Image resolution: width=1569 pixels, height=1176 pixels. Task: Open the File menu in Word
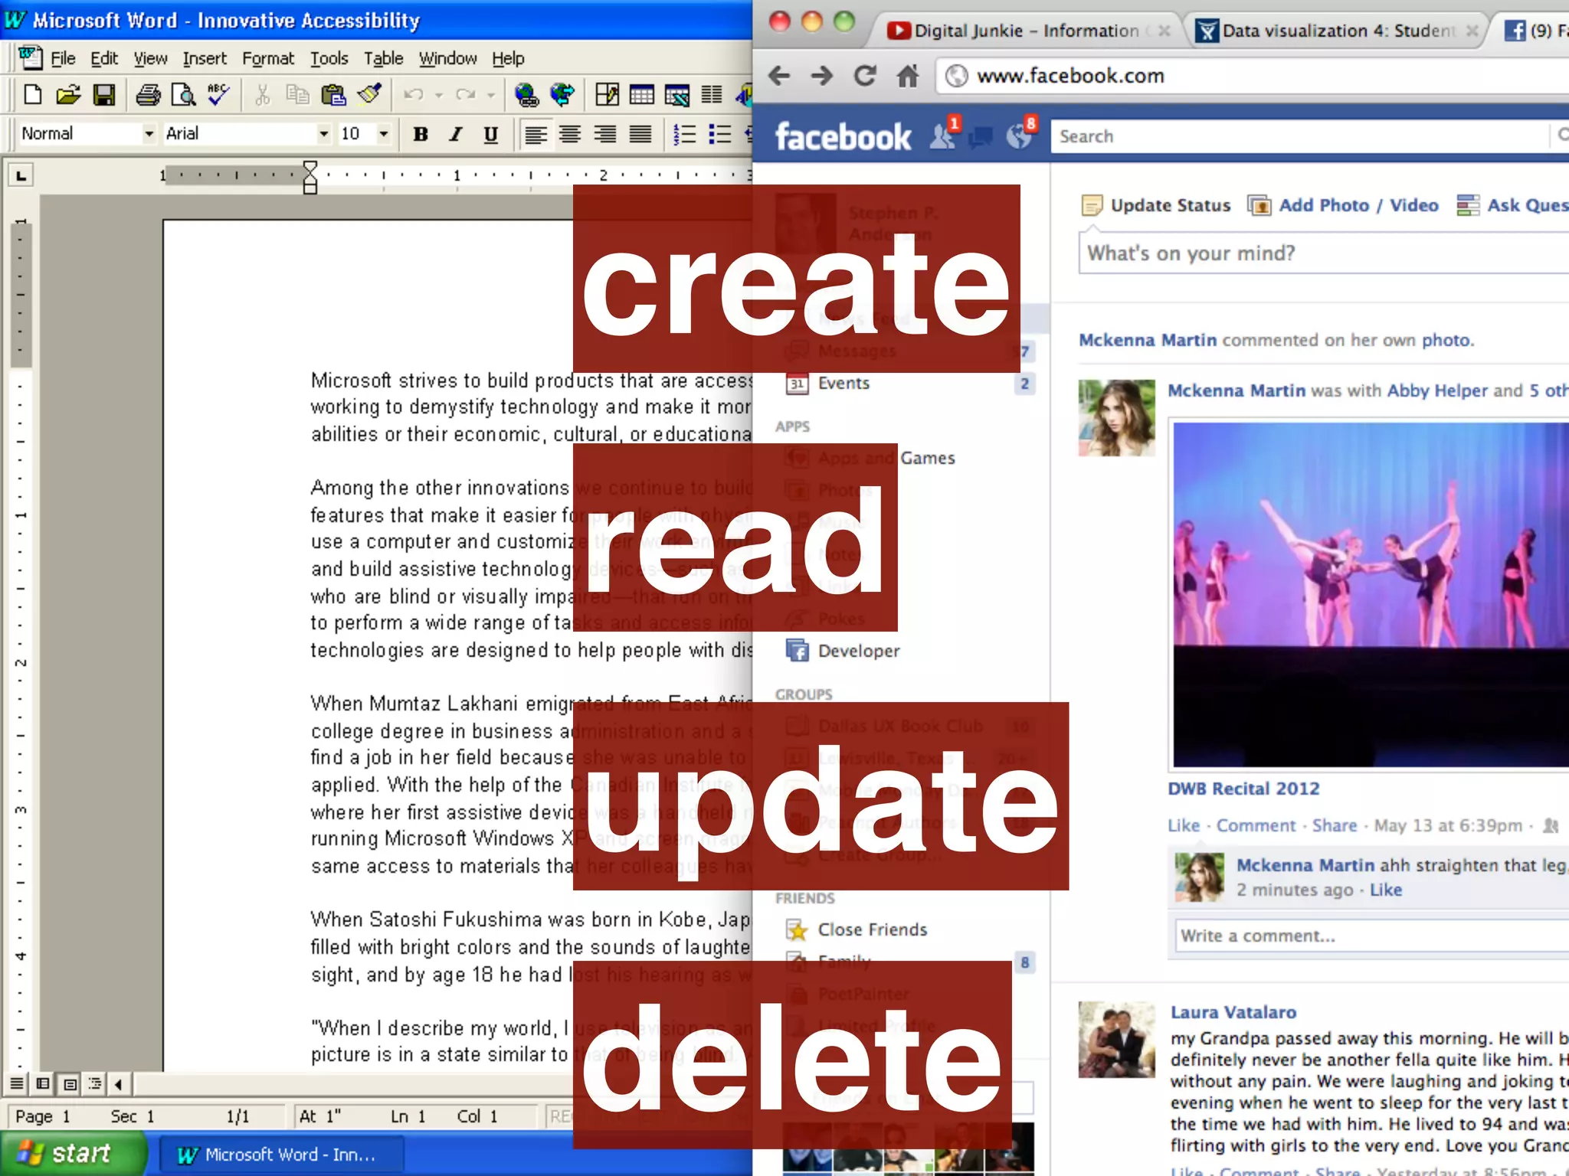[63, 58]
